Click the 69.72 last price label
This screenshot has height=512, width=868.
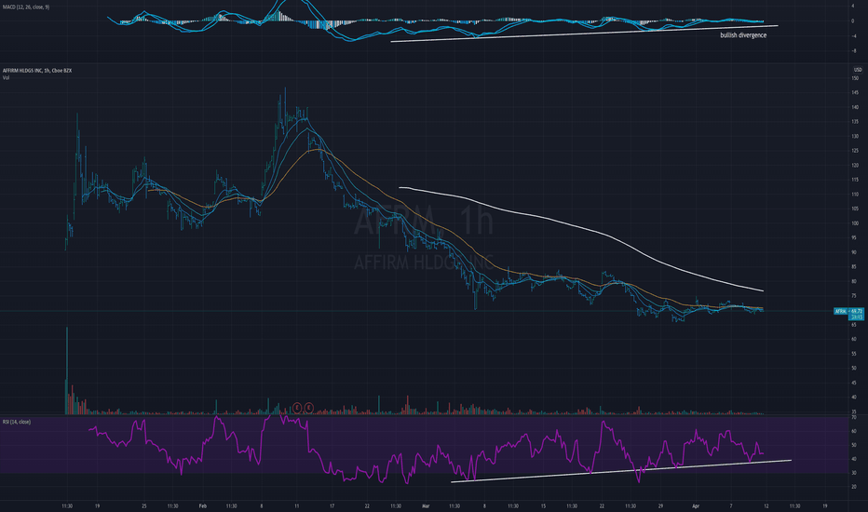[857, 312]
